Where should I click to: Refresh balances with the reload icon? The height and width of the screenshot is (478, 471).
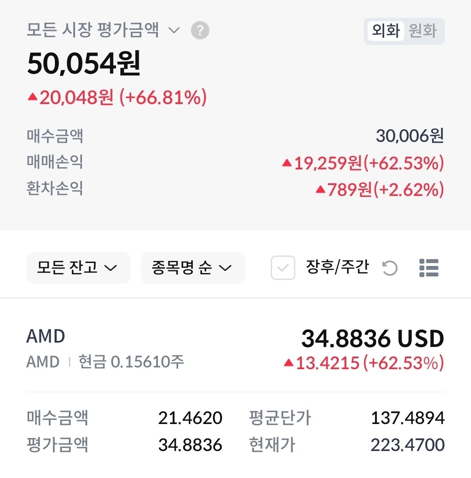click(x=389, y=268)
